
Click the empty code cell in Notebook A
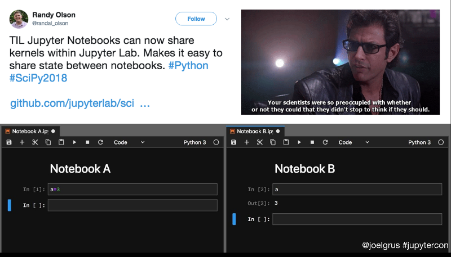(132, 205)
